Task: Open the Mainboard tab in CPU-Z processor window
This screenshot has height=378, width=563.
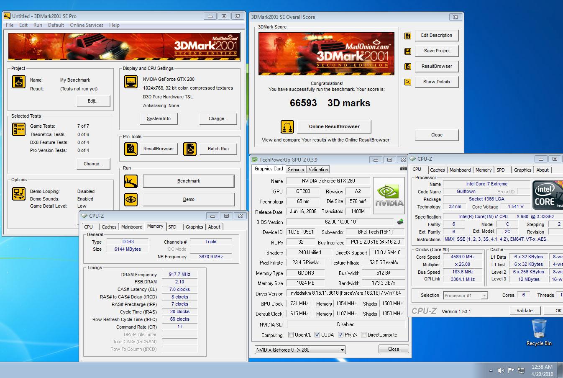Action: point(460,170)
